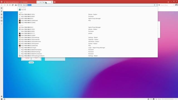Open the address bar history dropdown arrow
Viewport: 178px width, 100px height.
click(157, 5)
